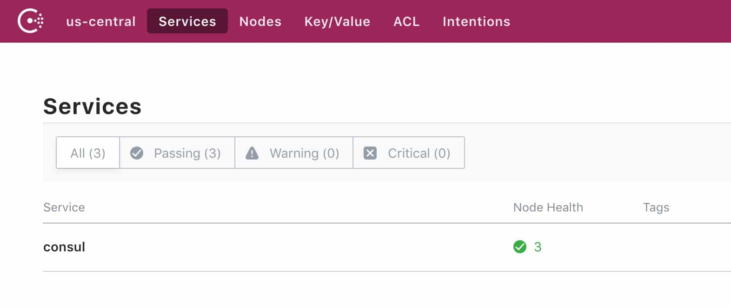Select the Warning (0) health filter
This screenshot has height=307, width=731.
[x=293, y=153]
